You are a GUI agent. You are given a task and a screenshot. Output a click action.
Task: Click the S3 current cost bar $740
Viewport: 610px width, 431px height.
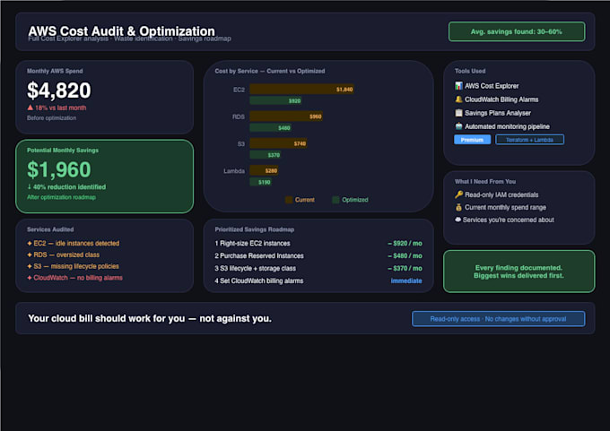[278, 143]
